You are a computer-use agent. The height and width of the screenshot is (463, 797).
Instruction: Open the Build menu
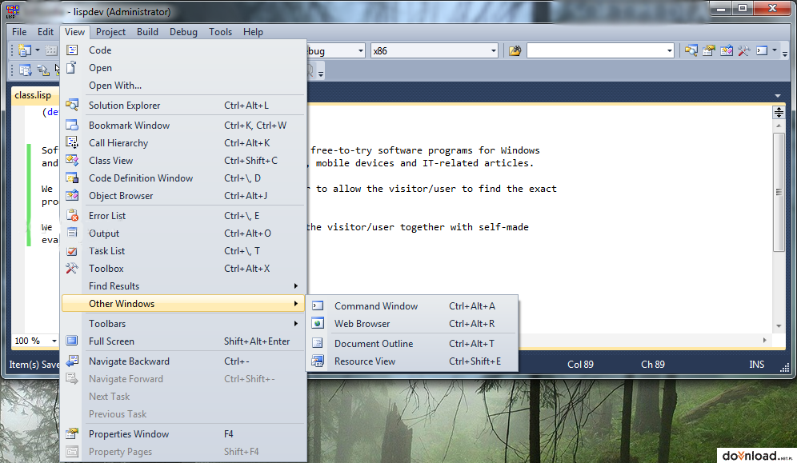pyautogui.click(x=147, y=31)
